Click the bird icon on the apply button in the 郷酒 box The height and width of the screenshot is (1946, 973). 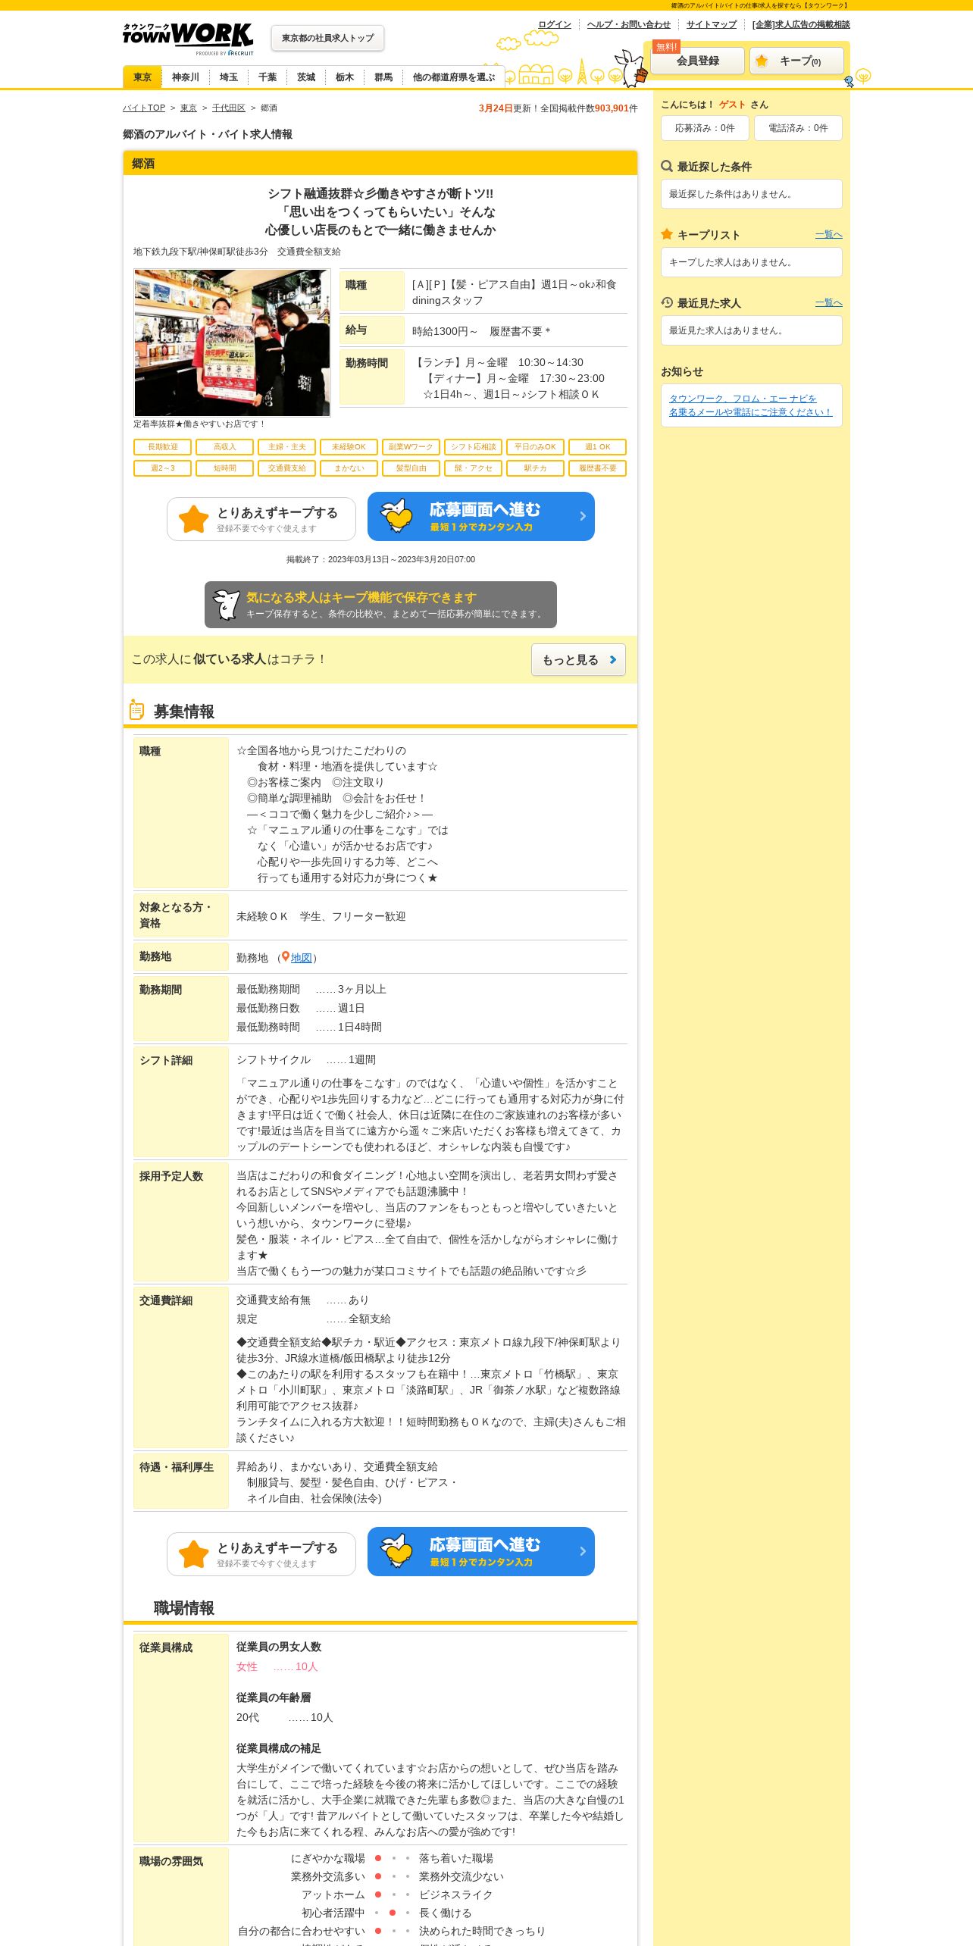(x=396, y=515)
